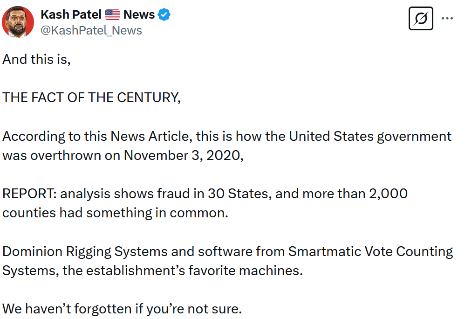Click "establishment's favorite machines" text

click(x=194, y=270)
